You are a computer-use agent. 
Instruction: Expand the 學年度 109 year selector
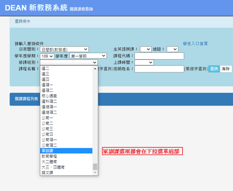(47, 56)
